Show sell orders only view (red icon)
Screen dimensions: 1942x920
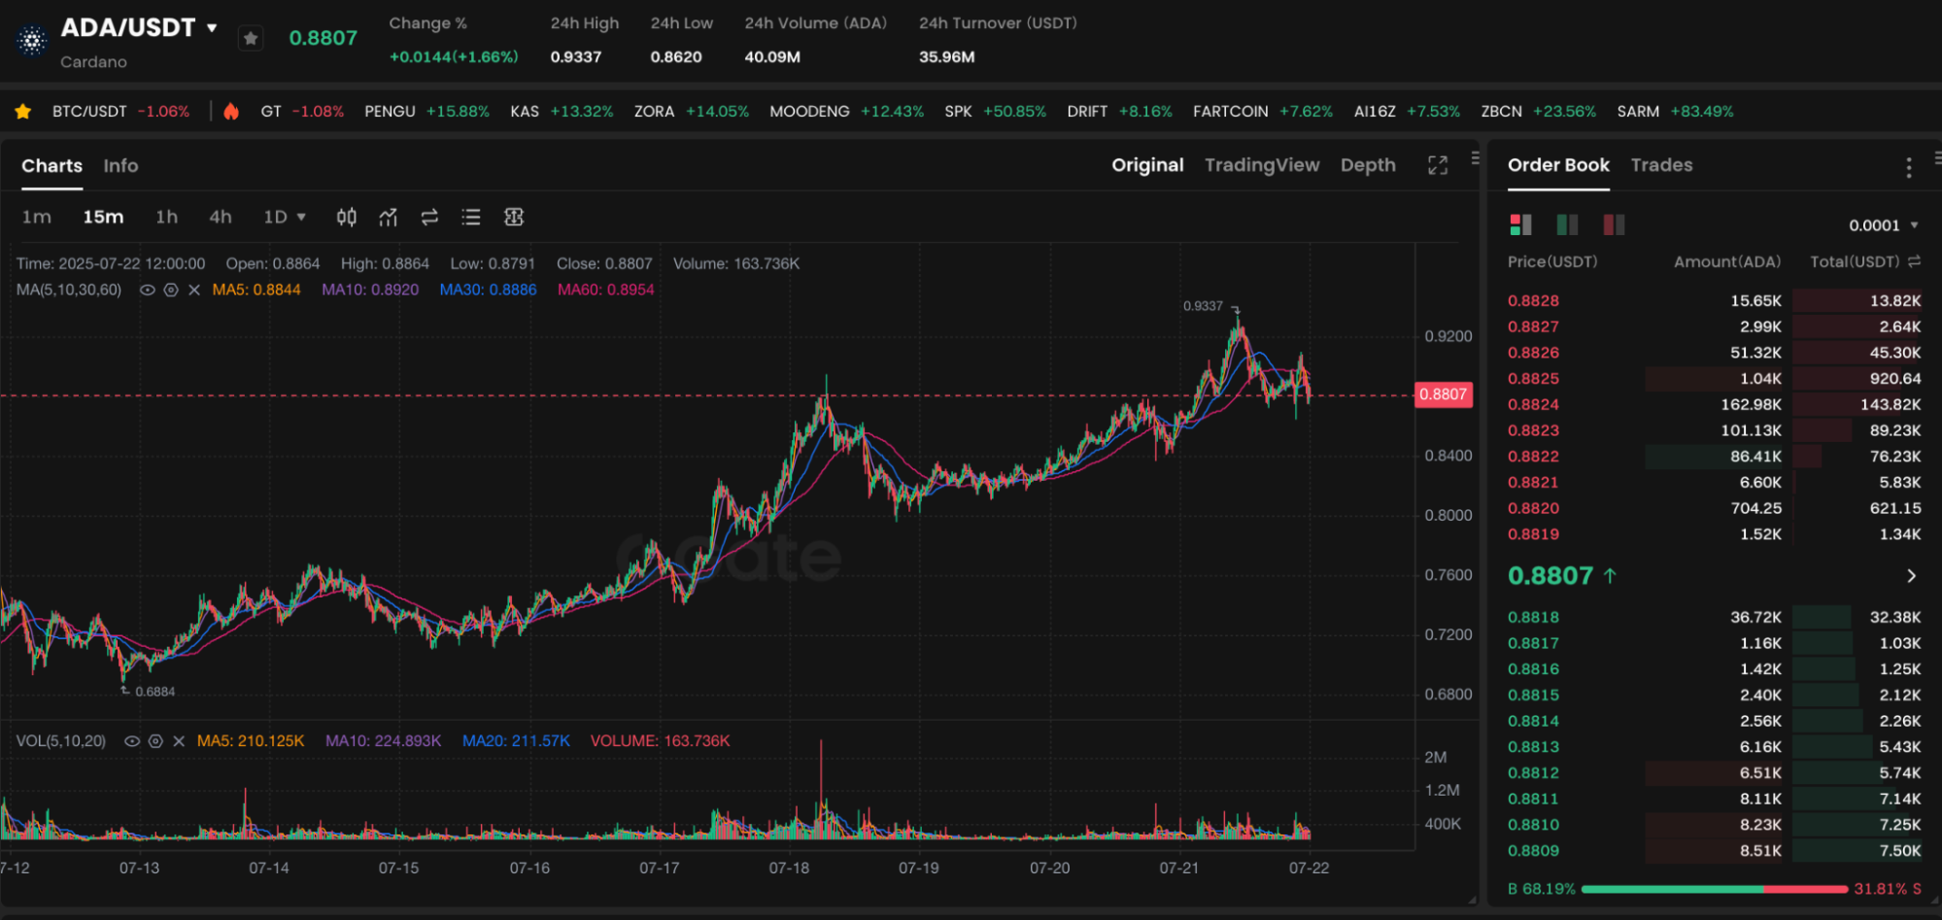click(x=1614, y=224)
